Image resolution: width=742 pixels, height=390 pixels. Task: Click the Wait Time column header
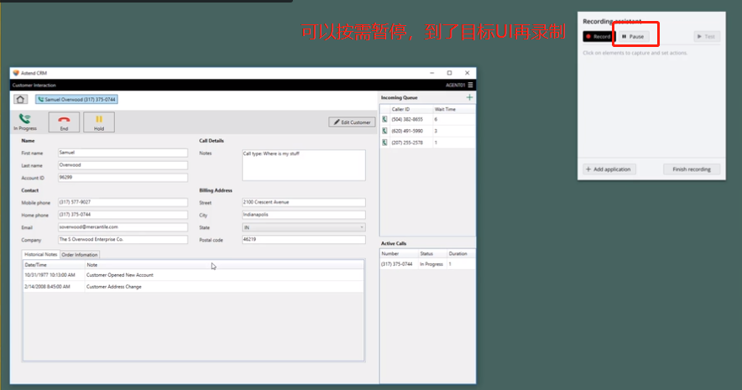[454, 109]
